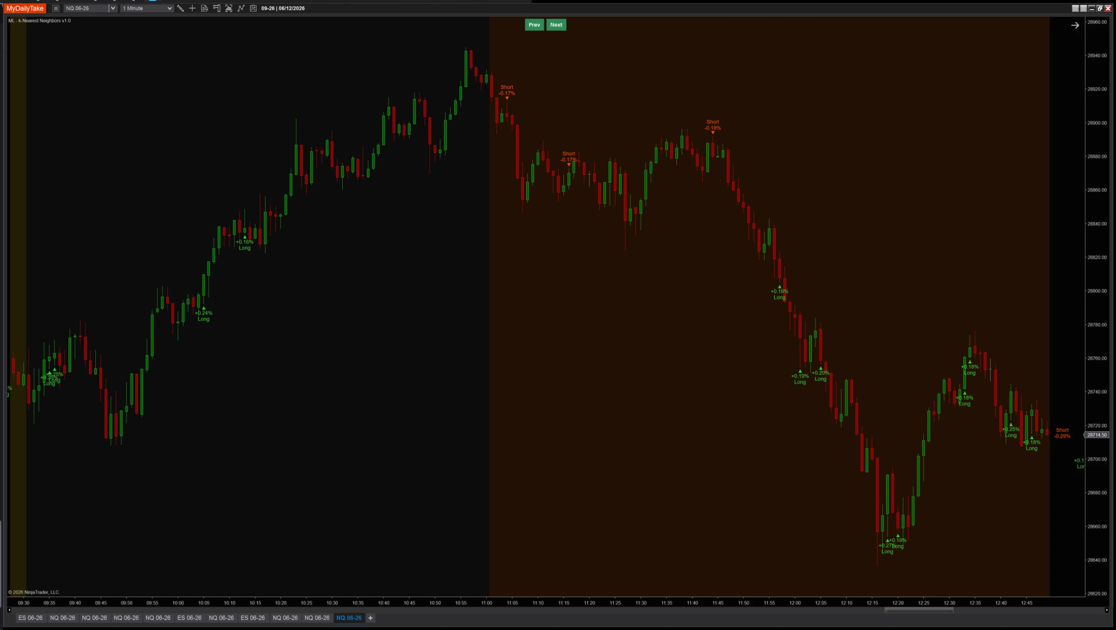
Task: Click the Short -0.19% signal label
Action: tap(713, 125)
